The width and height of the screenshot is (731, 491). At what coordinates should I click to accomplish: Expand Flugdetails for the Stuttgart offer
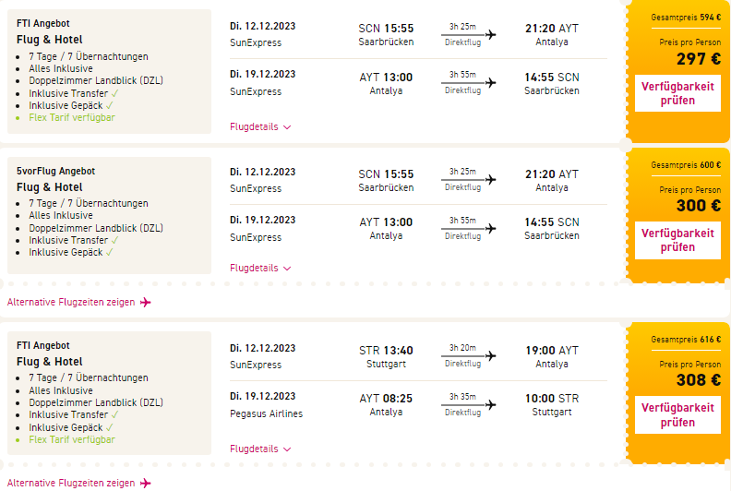260,449
